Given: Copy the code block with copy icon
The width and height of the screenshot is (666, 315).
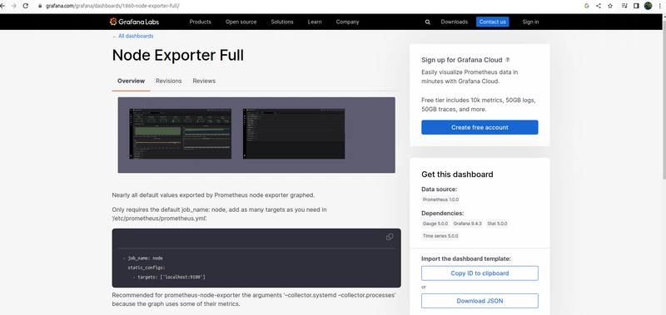Looking at the screenshot, I should click(x=390, y=237).
